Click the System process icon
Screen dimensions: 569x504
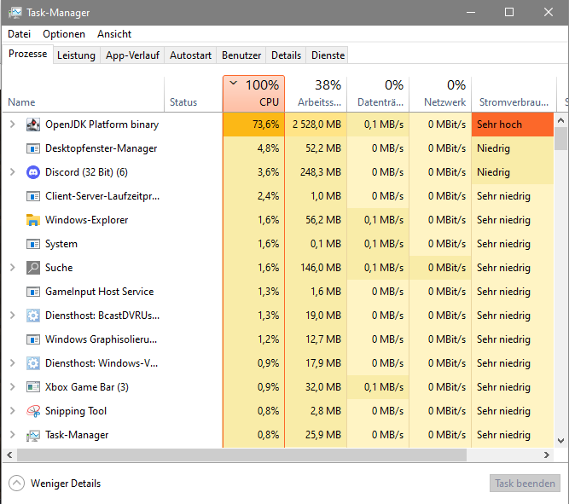pos(33,244)
